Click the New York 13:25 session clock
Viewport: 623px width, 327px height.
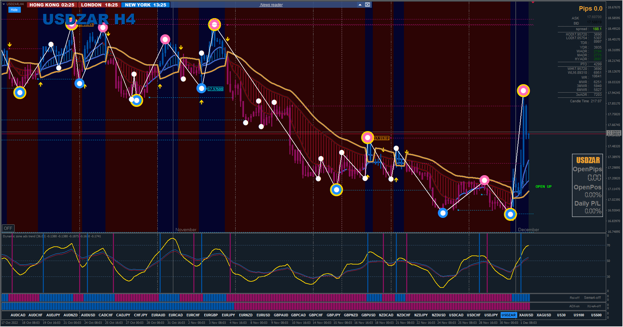[x=145, y=5]
